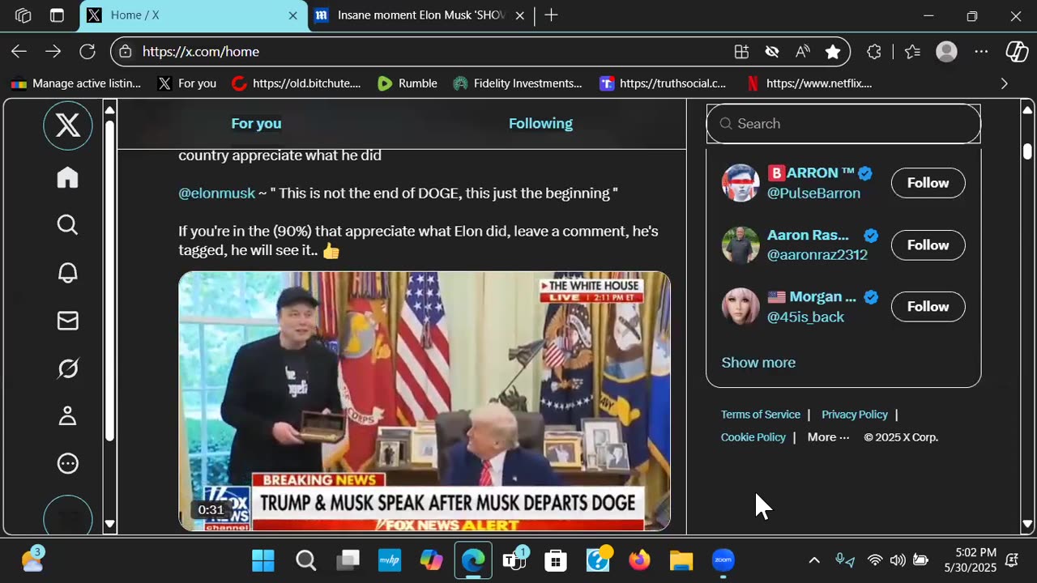Play the Trump & Musk video
Viewport: 1037px width, 583px height.
pos(425,401)
